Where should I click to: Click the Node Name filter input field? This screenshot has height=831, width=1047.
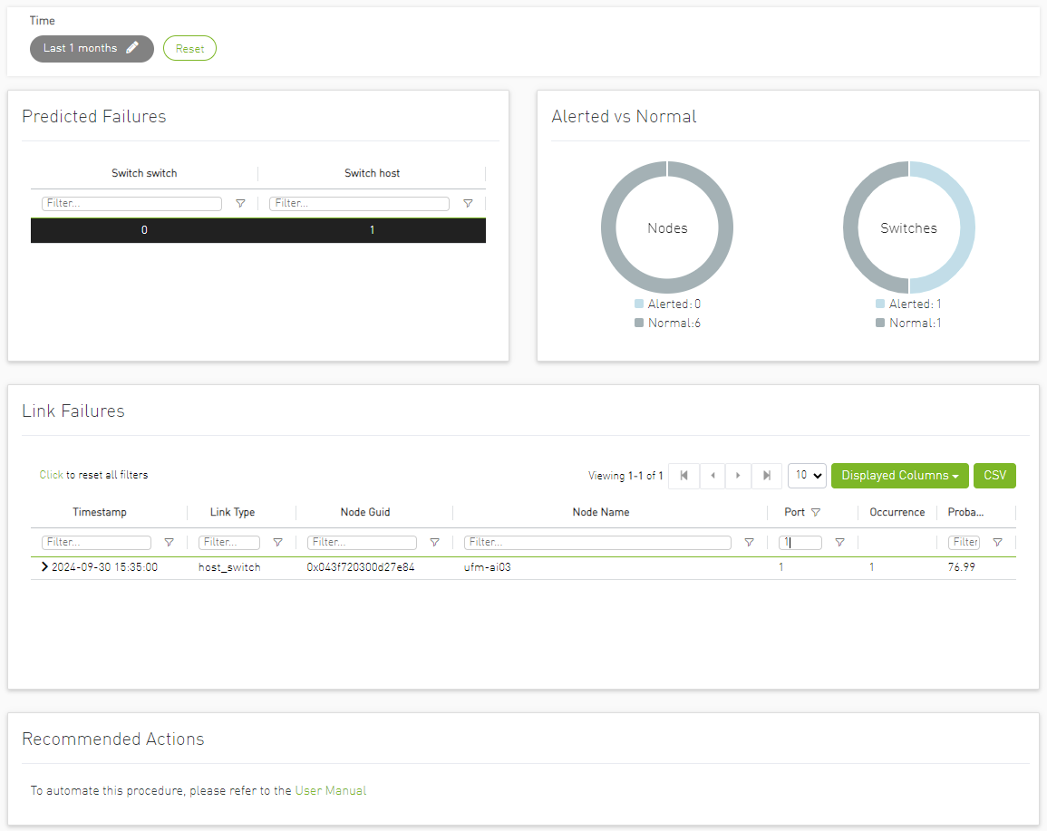pos(597,543)
